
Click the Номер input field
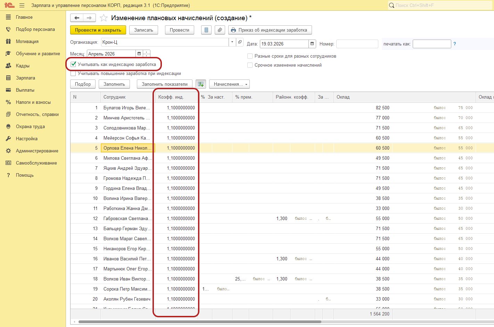point(357,44)
